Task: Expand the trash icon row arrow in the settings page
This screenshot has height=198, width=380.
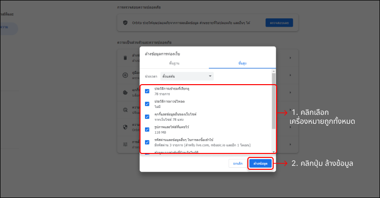Action: click(x=290, y=58)
